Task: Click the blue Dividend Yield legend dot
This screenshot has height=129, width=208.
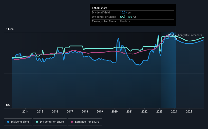Action: (x=8, y=122)
